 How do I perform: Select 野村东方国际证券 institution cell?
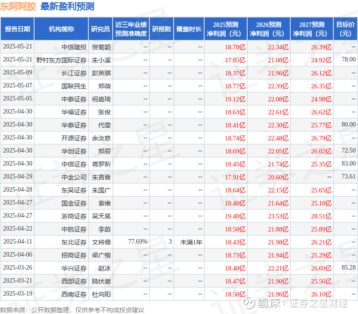pyautogui.click(x=61, y=60)
